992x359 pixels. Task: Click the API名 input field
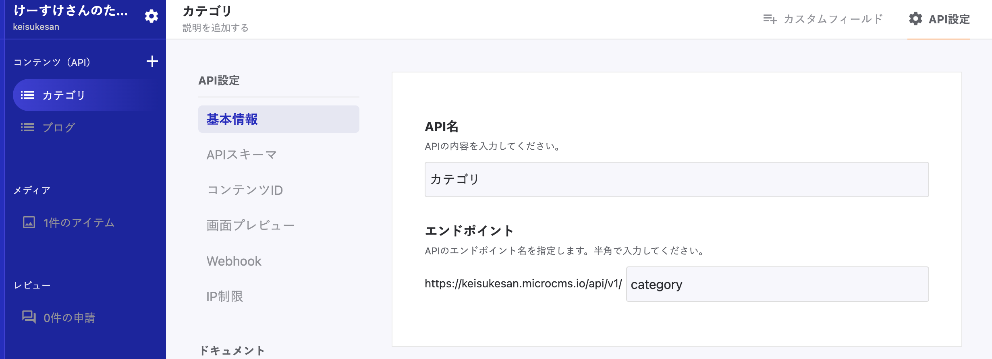coord(677,179)
